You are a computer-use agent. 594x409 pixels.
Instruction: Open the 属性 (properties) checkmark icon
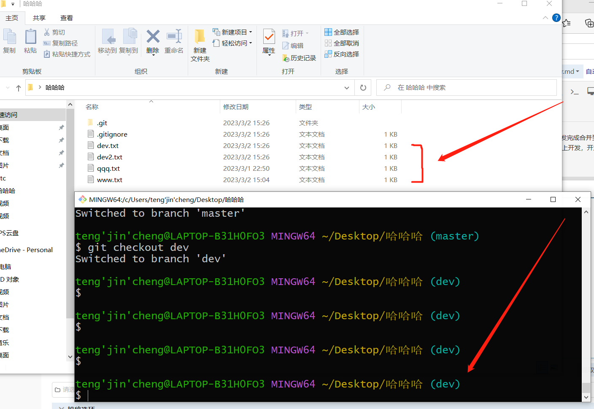(269, 37)
